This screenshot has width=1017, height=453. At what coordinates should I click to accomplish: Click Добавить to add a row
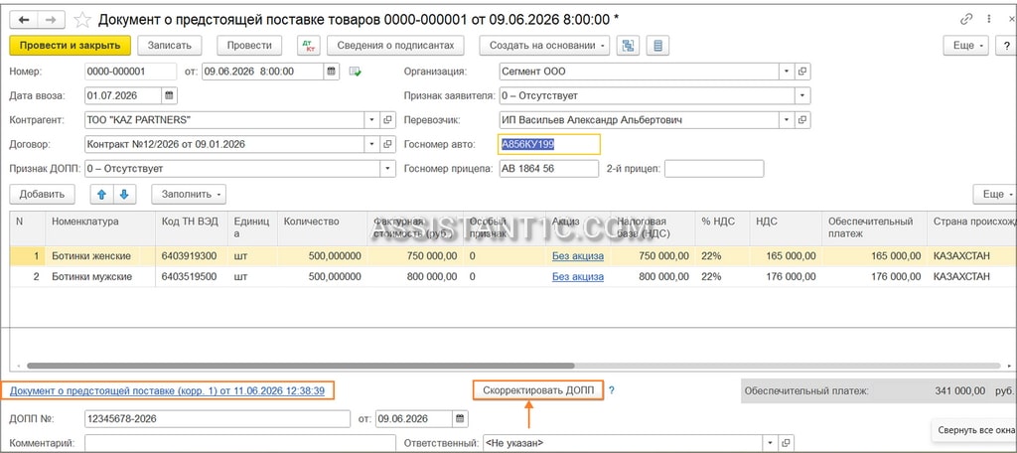click(x=42, y=194)
